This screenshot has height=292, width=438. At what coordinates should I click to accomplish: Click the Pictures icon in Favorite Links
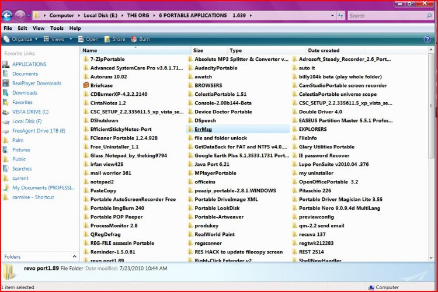(6, 150)
